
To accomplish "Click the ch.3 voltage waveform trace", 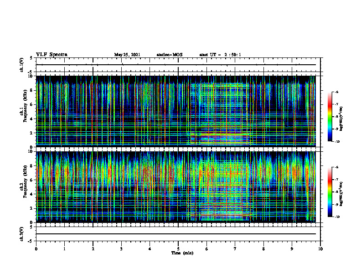I will [176, 234].
